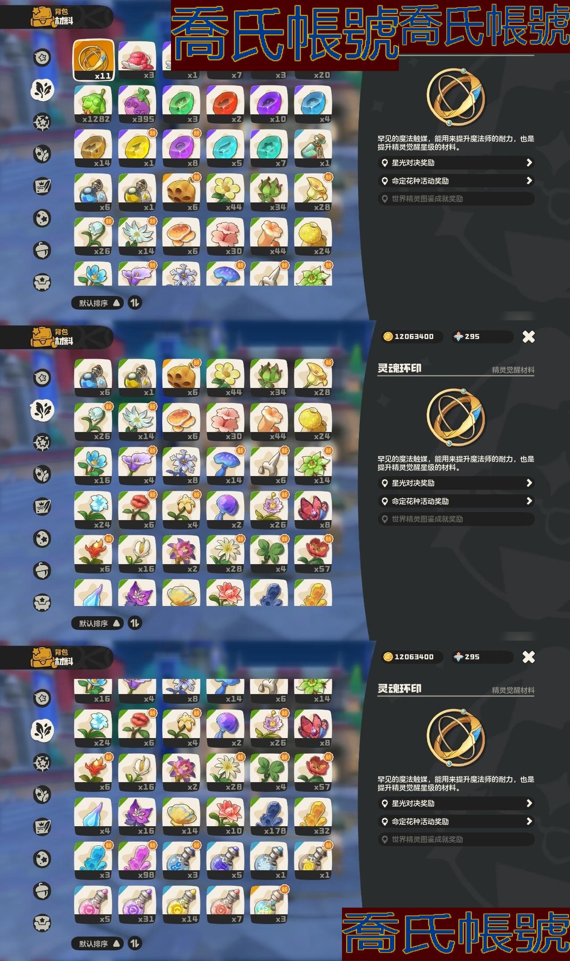The image size is (570, 961).
Task: Expand 星光对决奖励 source in topmost detail panel
Action: (456, 163)
